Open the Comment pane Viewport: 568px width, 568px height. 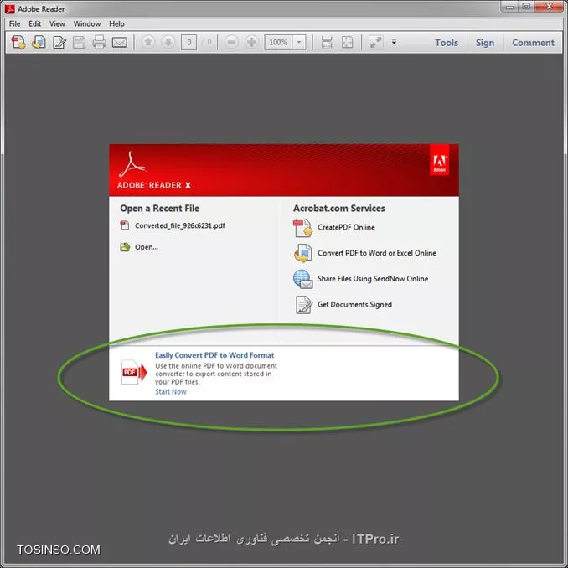point(533,43)
